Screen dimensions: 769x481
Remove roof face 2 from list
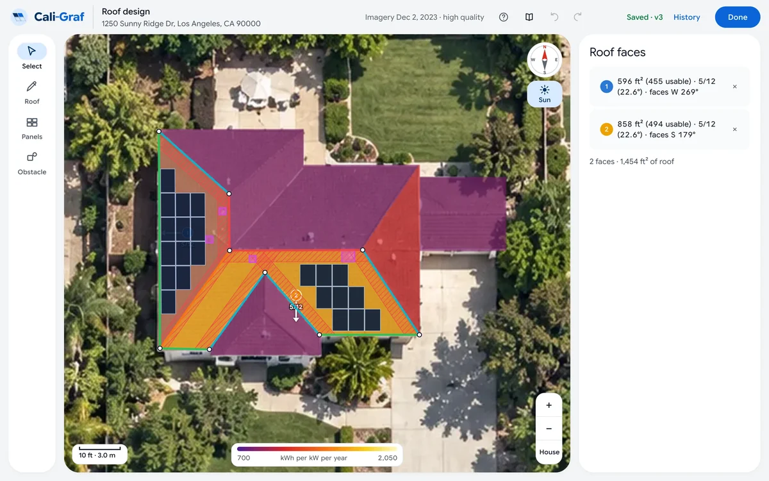tap(735, 130)
